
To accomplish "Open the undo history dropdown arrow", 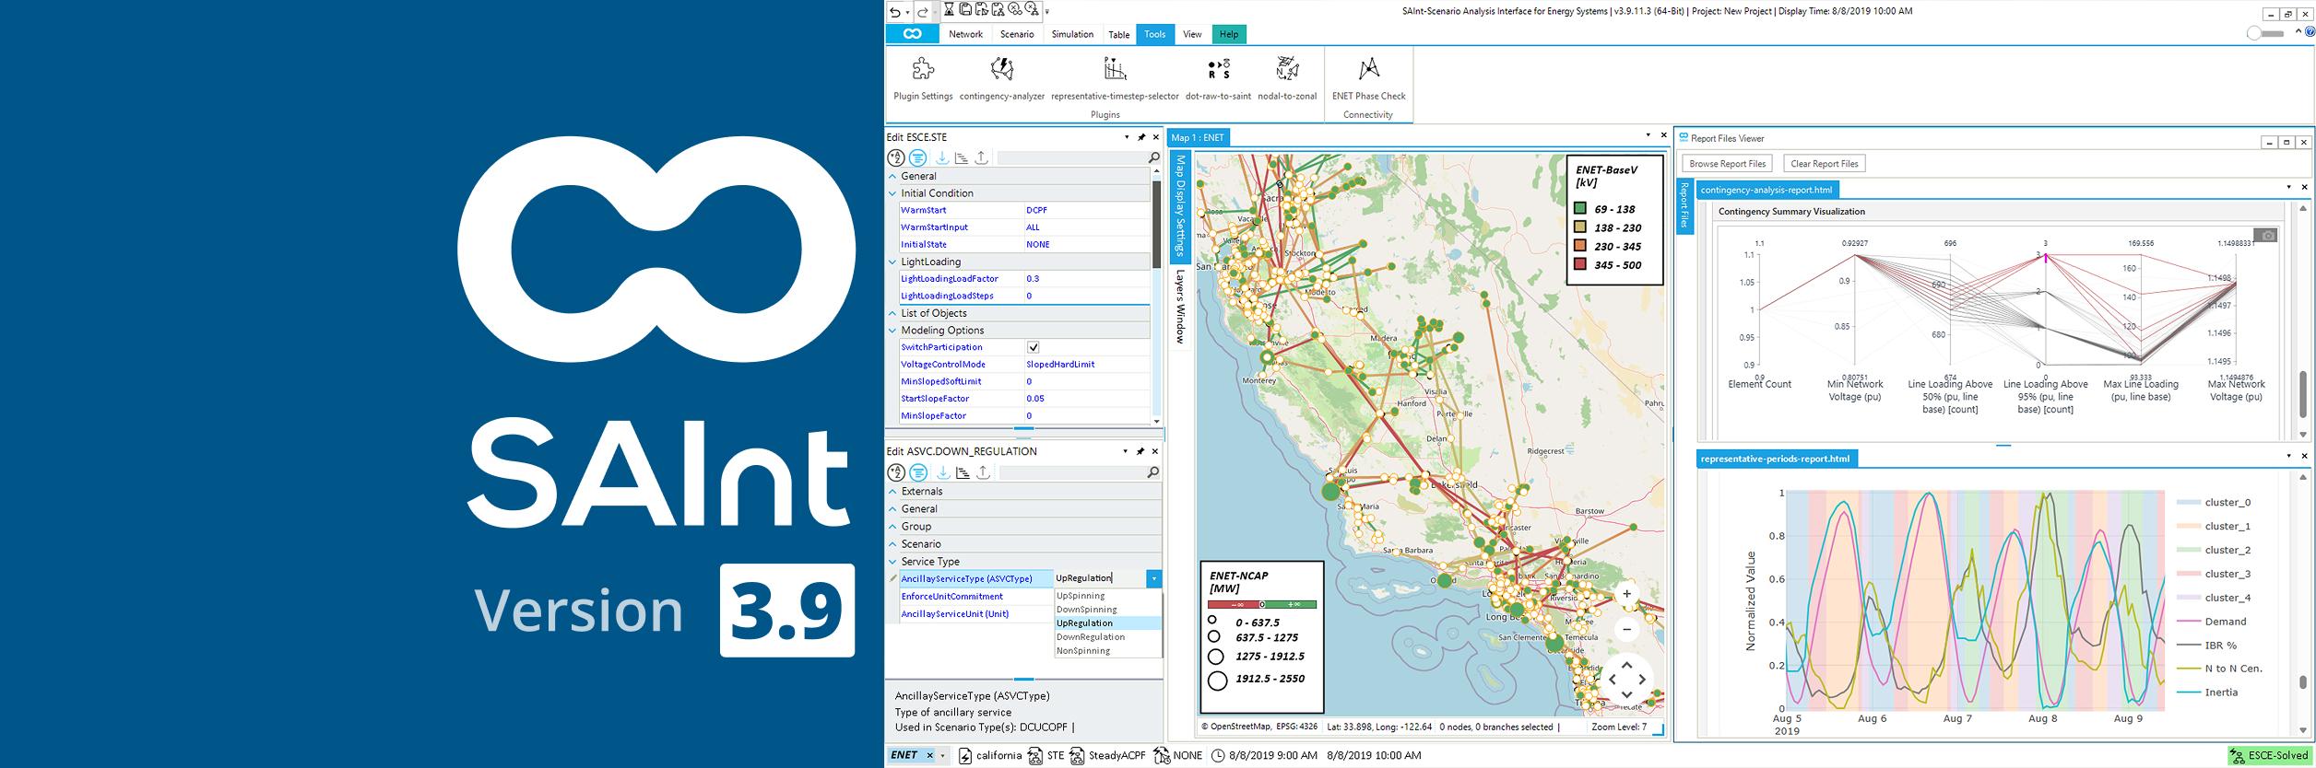I will (x=908, y=12).
